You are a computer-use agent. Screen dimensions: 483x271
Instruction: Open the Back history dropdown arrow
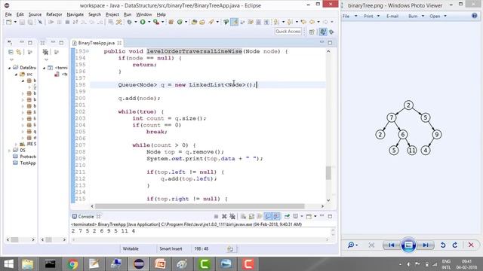point(319,22)
